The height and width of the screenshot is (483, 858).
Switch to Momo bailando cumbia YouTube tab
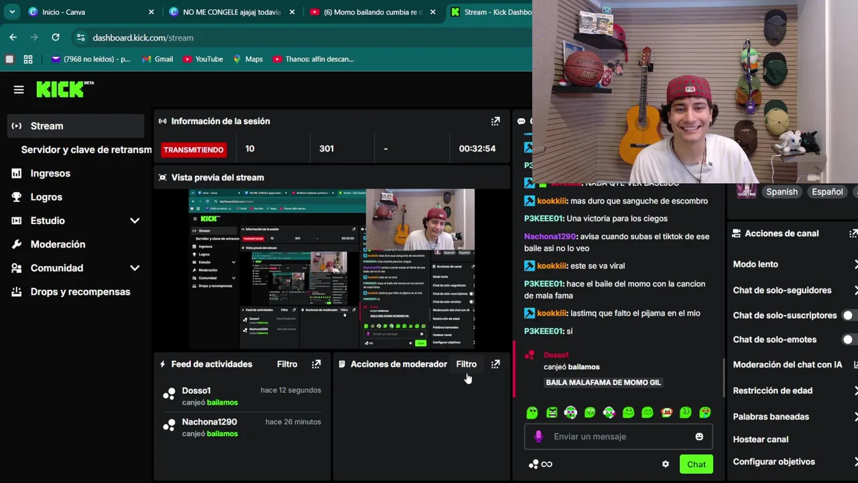click(373, 12)
